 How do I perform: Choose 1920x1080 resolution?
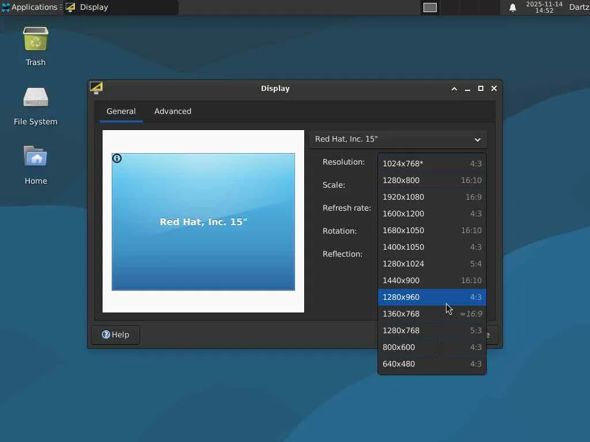pos(432,197)
